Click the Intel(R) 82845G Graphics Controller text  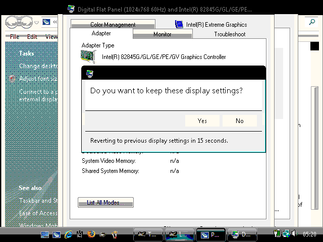coord(164,57)
